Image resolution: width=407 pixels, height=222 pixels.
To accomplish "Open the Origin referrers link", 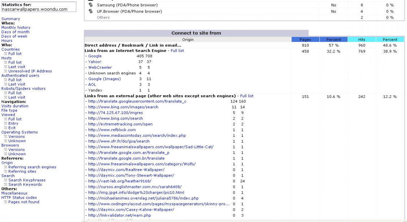I will click(x=7, y=162).
